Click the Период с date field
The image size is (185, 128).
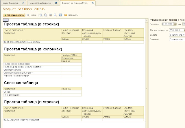167,24
